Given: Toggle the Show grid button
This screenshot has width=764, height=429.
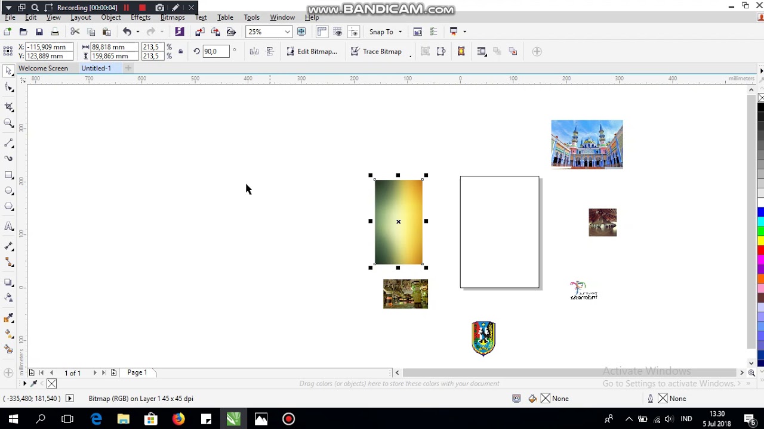Looking at the screenshot, I should pyautogui.click(x=338, y=32).
